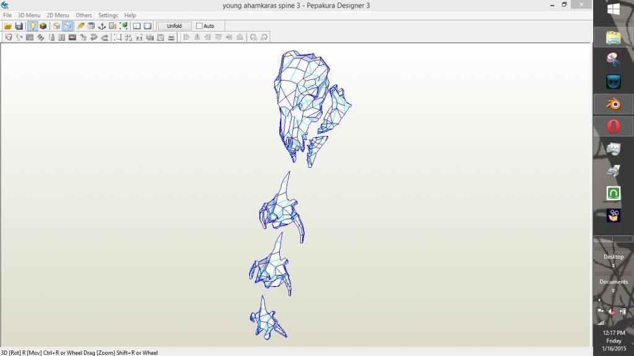The height and width of the screenshot is (356, 634).
Task: Open the Windows Start button
Action: (614, 10)
